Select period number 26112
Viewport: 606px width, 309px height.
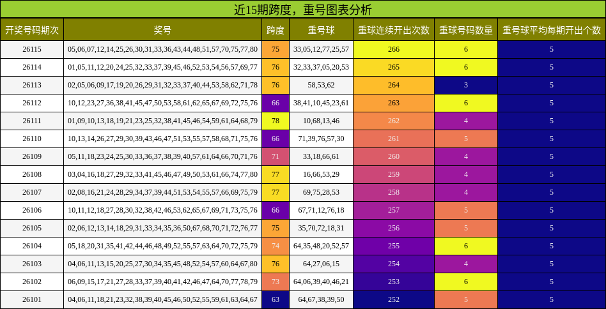(32, 103)
